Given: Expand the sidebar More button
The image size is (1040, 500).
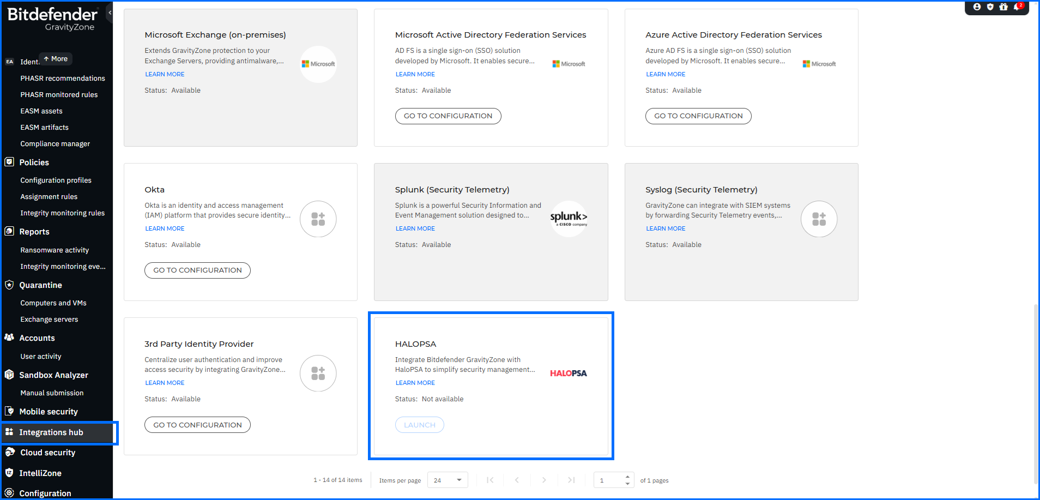Looking at the screenshot, I should (x=55, y=58).
